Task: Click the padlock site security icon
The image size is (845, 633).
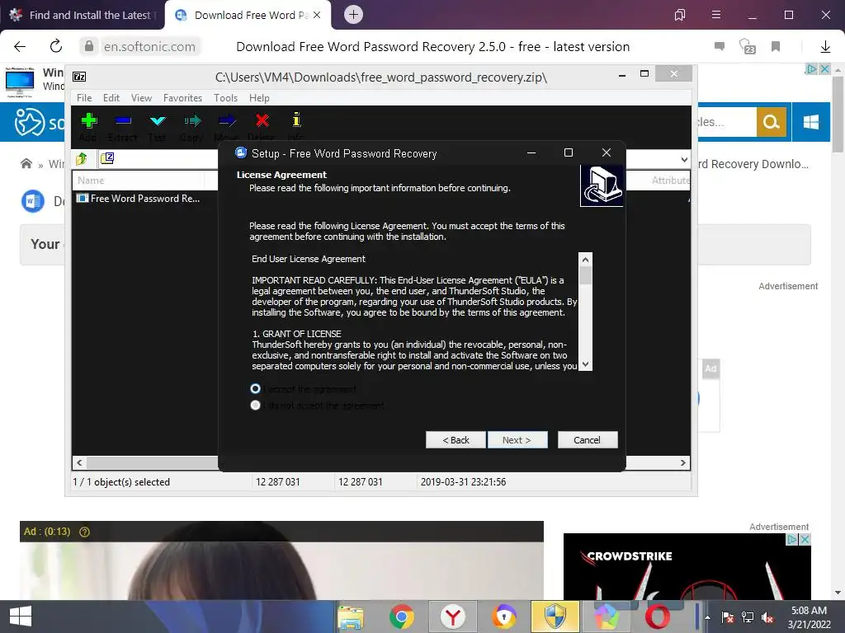Action: pyautogui.click(x=89, y=46)
